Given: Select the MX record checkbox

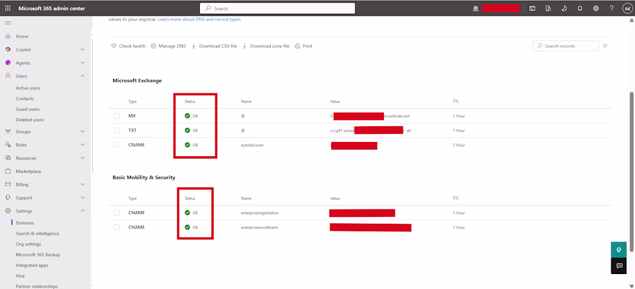Looking at the screenshot, I should pos(117,116).
